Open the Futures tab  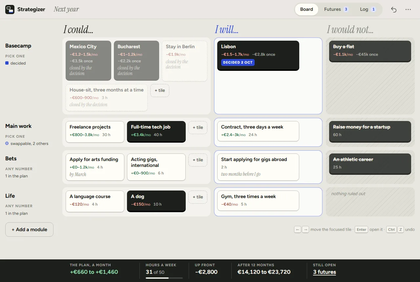pyautogui.click(x=336, y=10)
